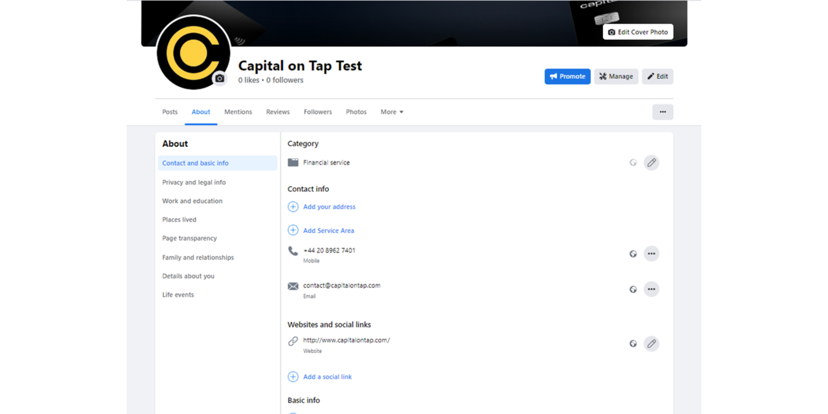Click the http://www.capitalontap.com/ website URL
Viewport: 828px width, 414px height.
click(x=346, y=340)
